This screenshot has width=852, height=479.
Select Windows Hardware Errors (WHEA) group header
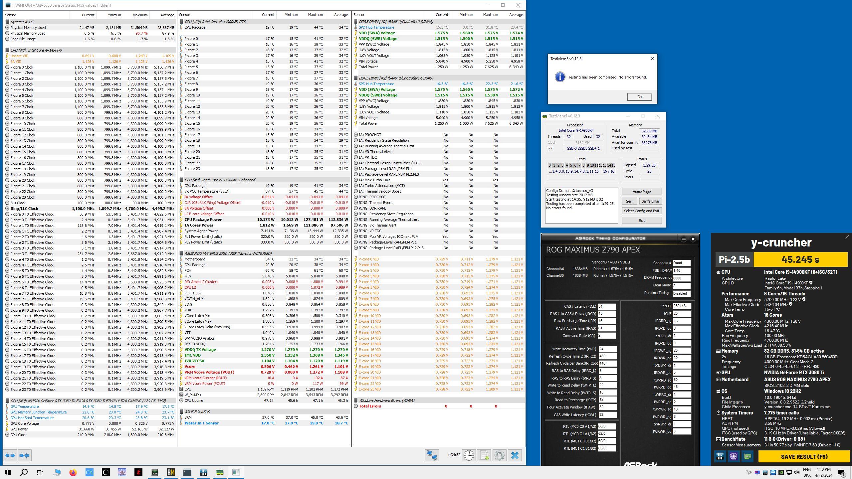tap(439, 400)
